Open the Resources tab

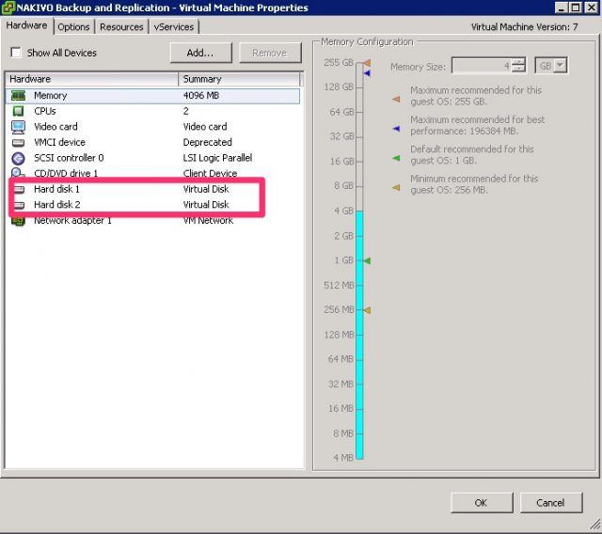(x=121, y=27)
